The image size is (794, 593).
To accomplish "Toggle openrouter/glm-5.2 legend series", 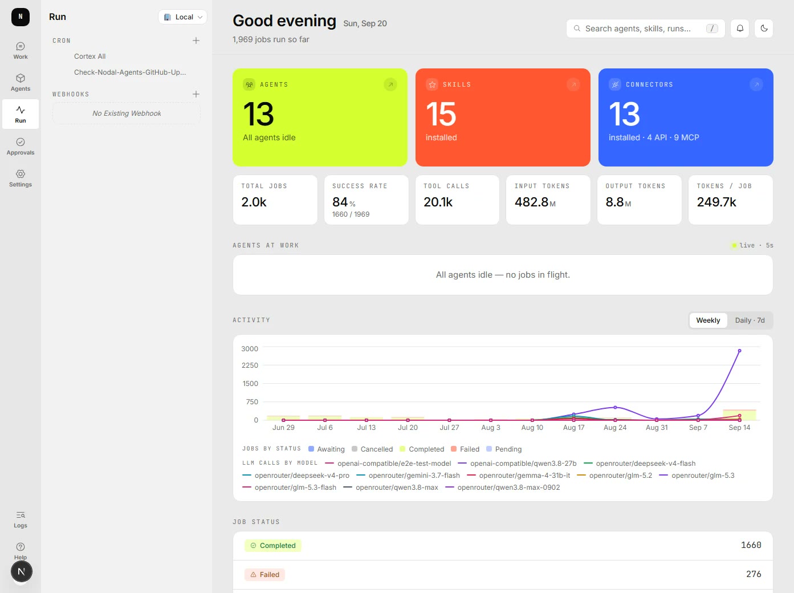I will [x=614, y=476].
